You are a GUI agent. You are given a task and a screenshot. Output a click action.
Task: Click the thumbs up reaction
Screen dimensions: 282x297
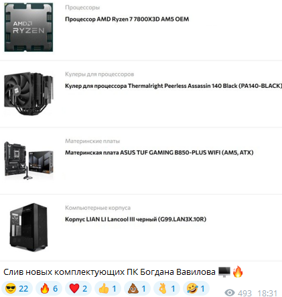(108, 288)
